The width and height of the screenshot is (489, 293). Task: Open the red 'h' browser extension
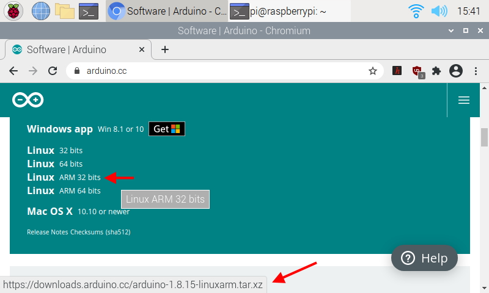(397, 71)
